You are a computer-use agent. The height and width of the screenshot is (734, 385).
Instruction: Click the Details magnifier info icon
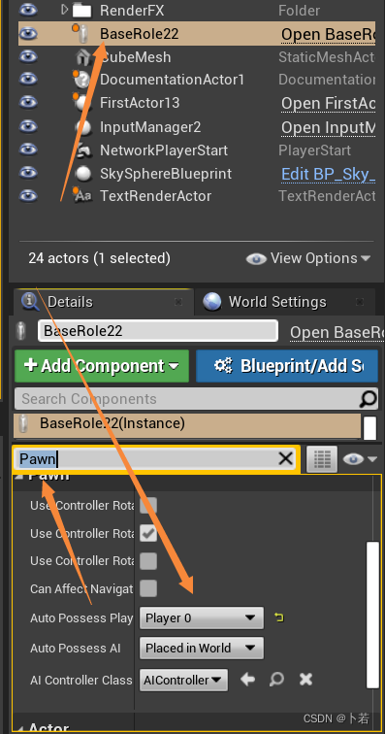30,302
